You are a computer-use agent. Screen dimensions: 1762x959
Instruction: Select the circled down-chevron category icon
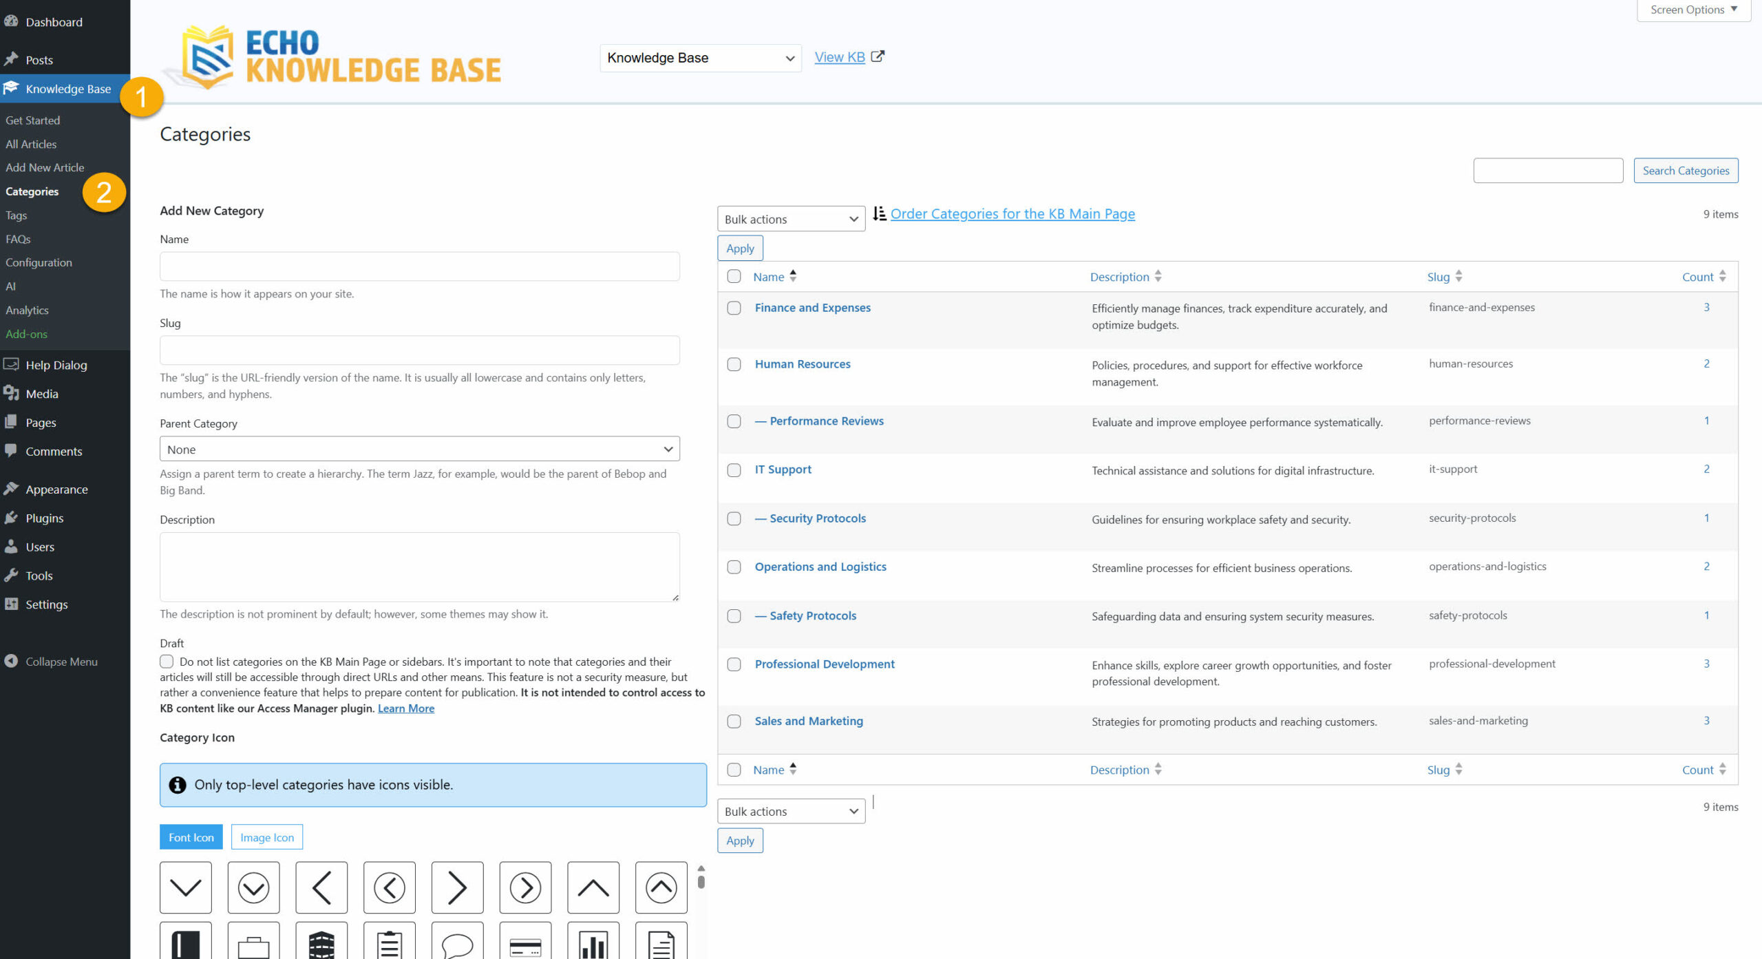(x=253, y=887)
